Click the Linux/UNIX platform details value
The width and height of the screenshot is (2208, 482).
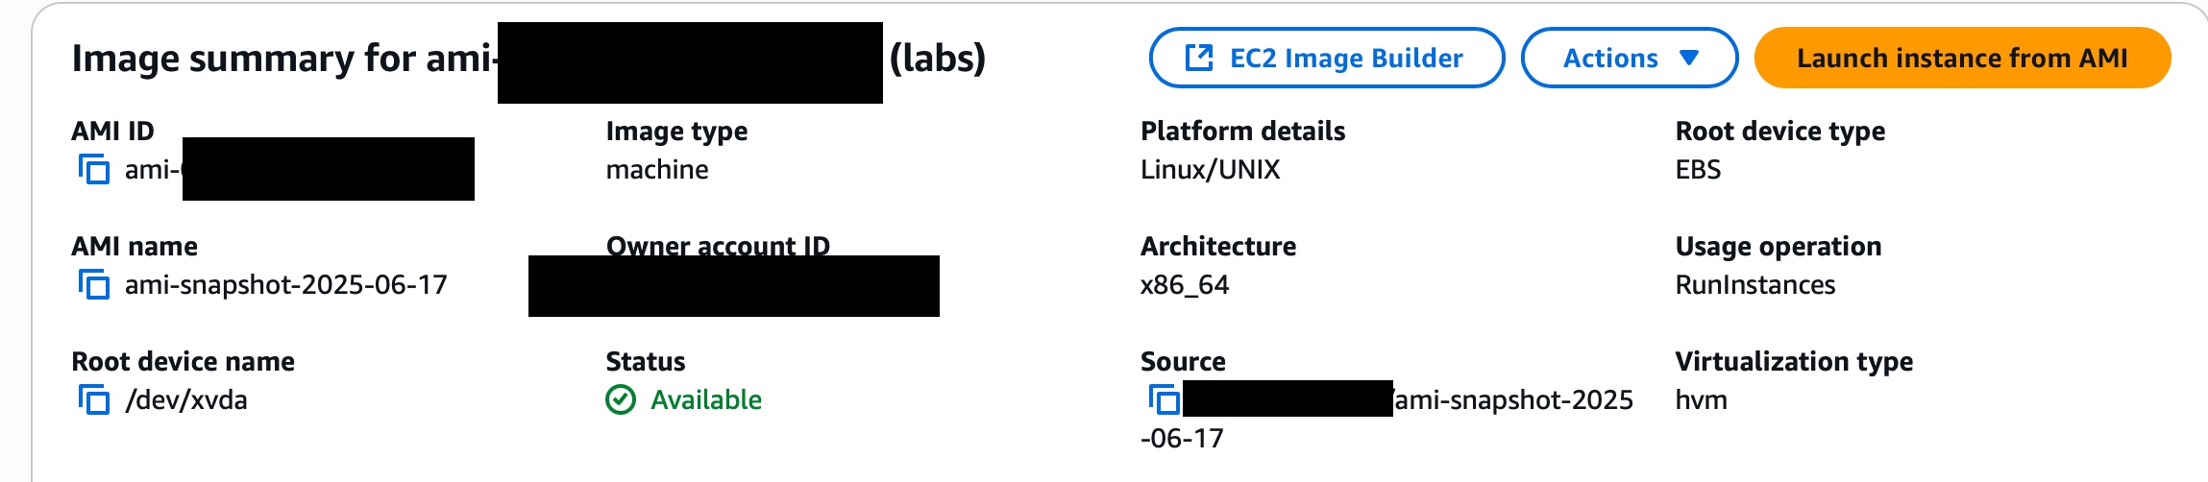pos(1210,170)
